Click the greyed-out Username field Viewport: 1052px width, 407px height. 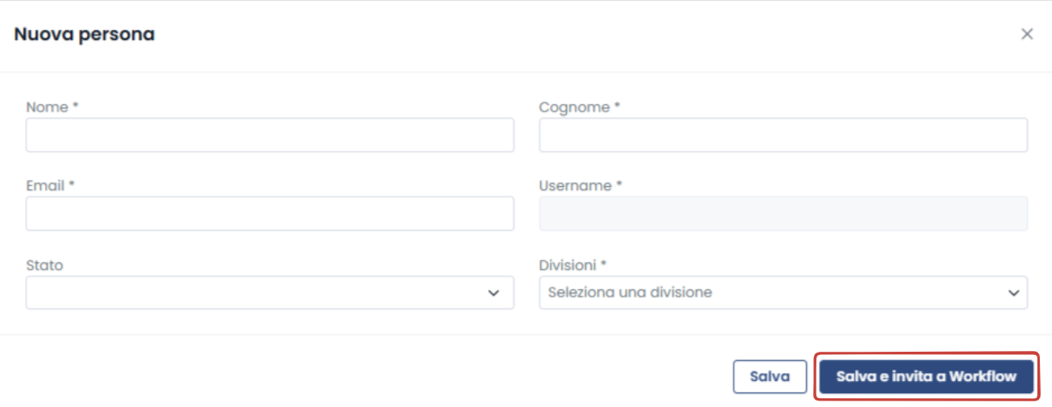coord(783,214)
